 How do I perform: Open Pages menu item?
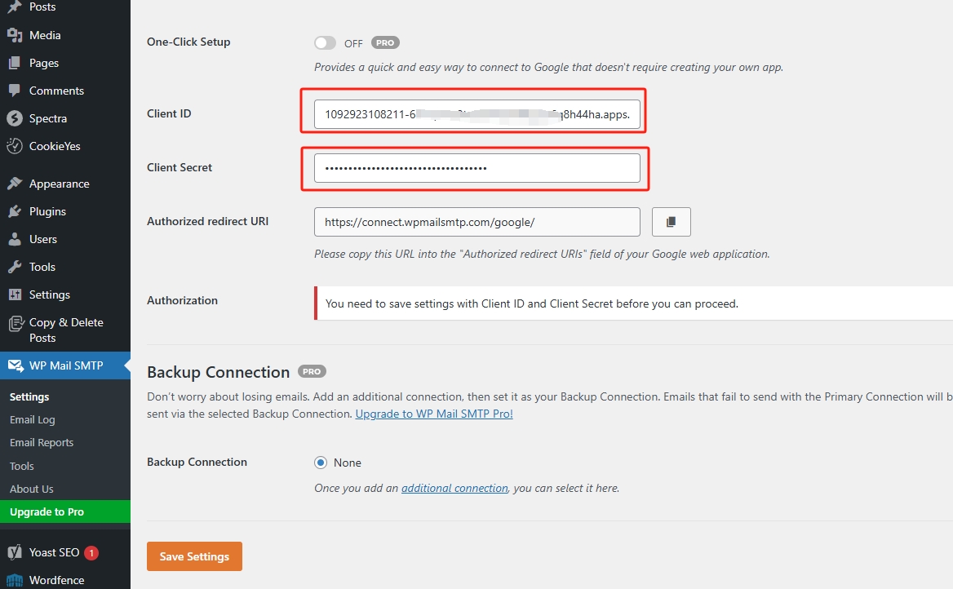tap(65, 63)
